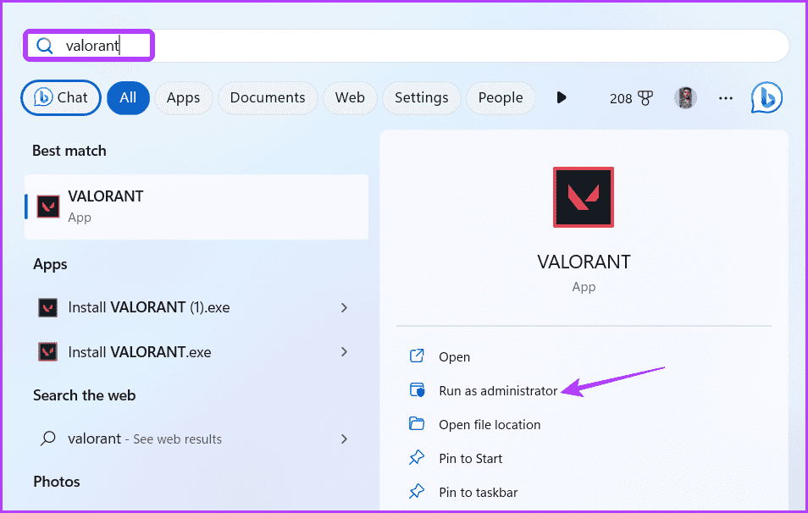Select Install VALORANT (1).exe result
Viewport: 808px width, 513px height.
tap(196, 307)
